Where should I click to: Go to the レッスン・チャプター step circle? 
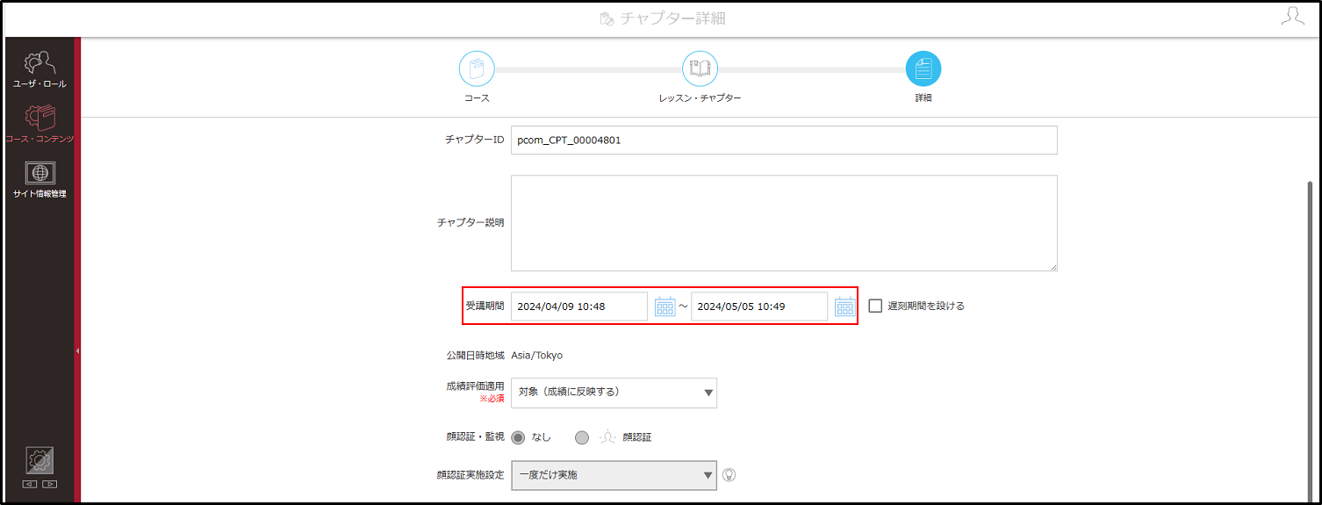701,69
